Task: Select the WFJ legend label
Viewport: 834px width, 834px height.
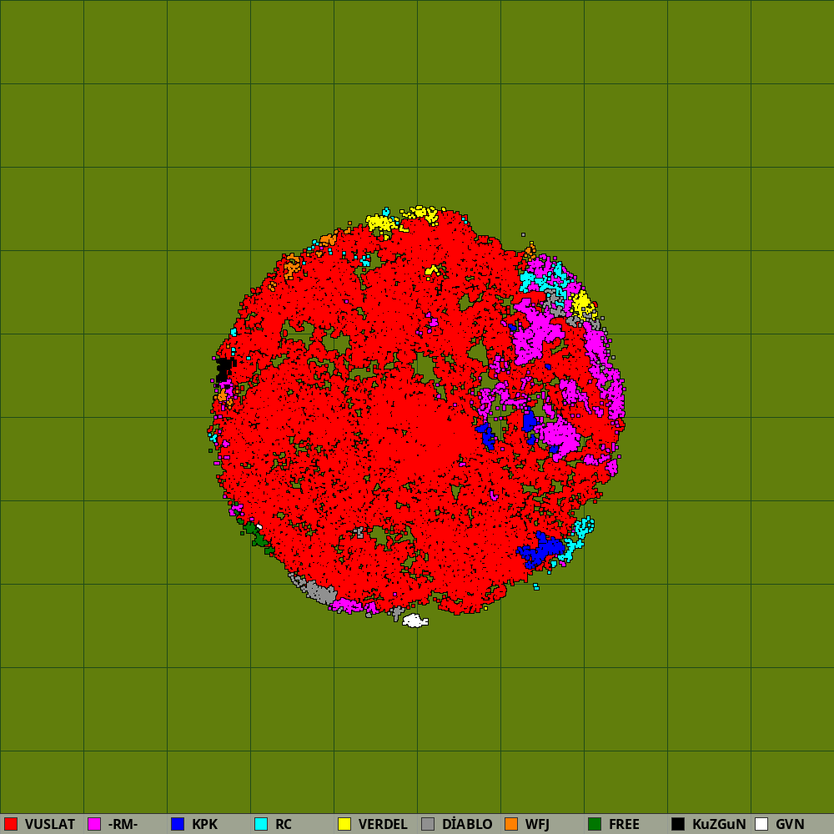Action: (537, 825)
